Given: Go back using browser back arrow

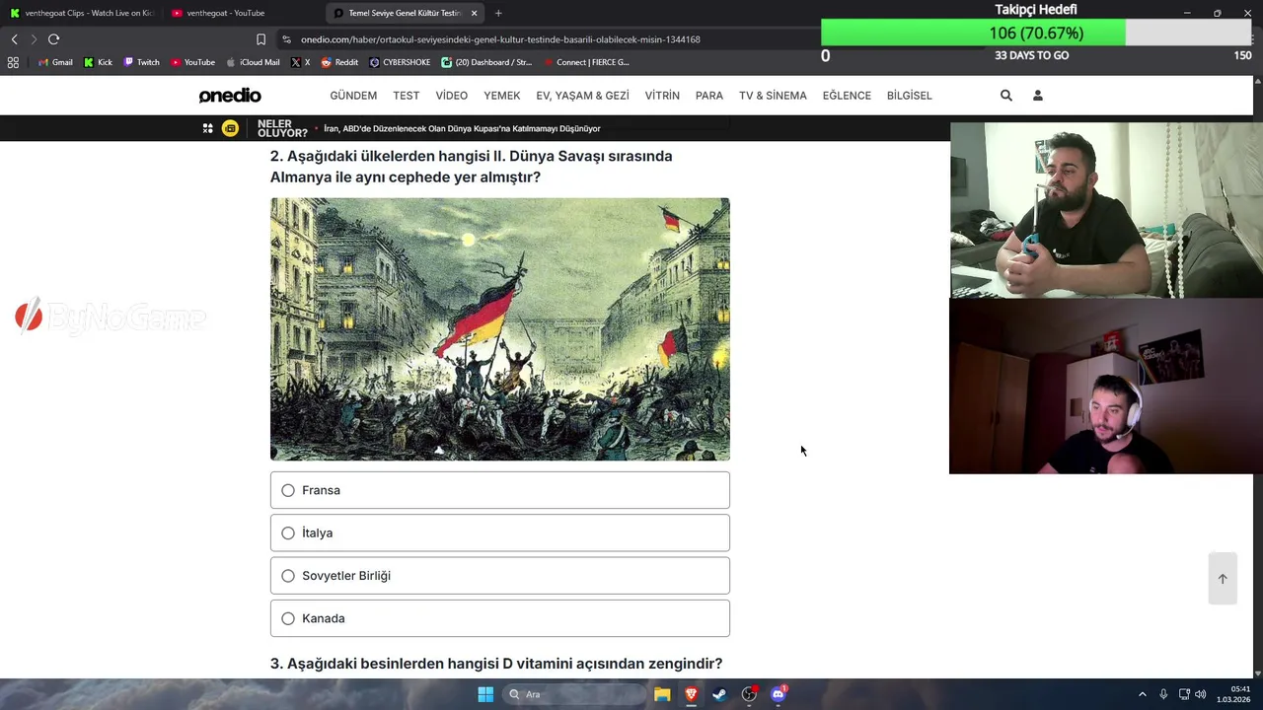Looking at the screenshot, I should [x=14, y=39].
